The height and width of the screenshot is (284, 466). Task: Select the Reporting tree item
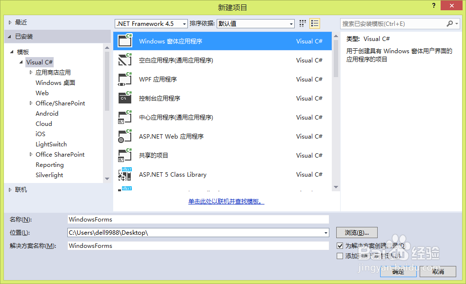[50, 164]
